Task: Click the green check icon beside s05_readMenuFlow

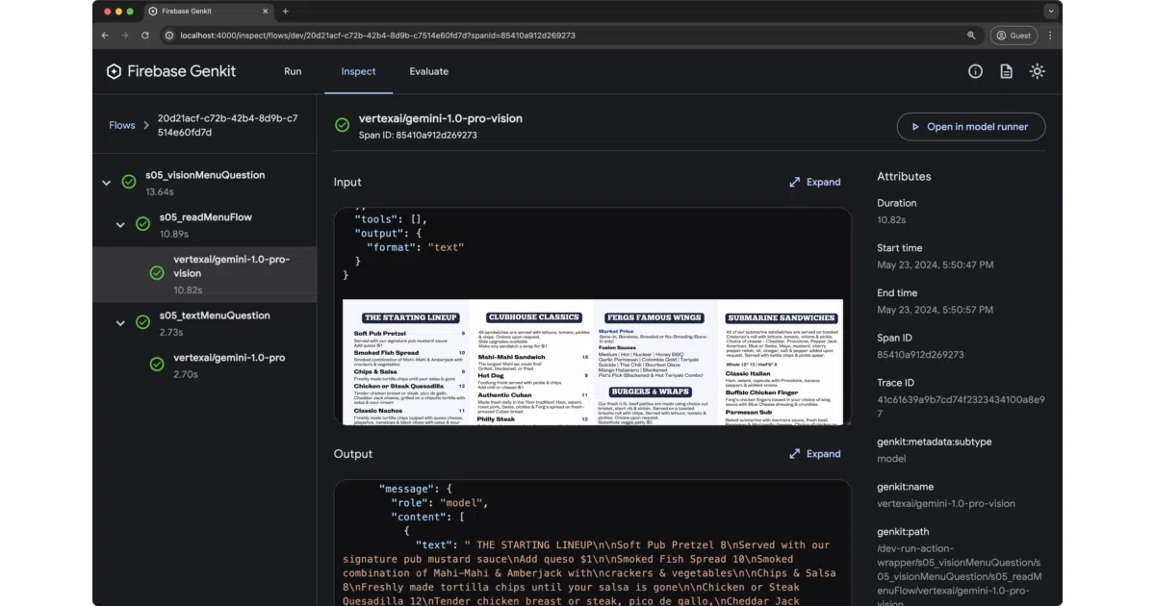Action: point(142,224)
